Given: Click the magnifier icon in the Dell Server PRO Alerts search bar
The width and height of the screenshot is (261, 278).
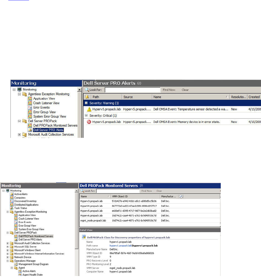Looking at the screenshot, I should tap(87, 90).
